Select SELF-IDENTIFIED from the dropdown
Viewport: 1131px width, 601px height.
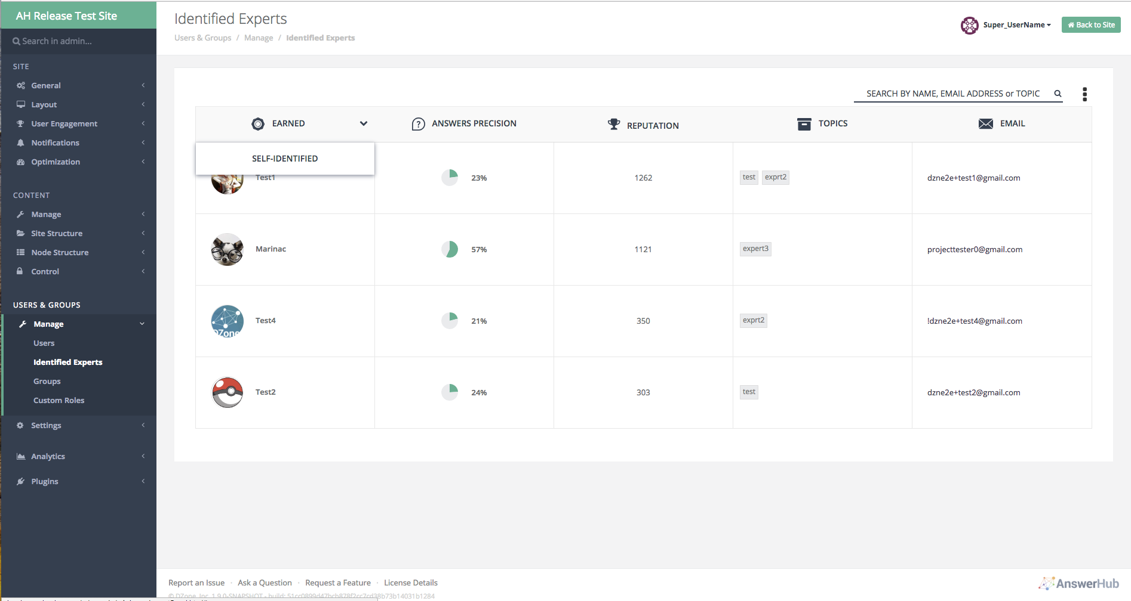click(285, 159)
